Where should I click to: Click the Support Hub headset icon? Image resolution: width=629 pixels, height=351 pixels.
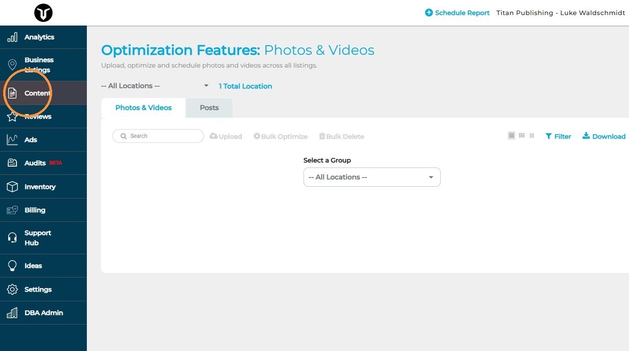pos(12,238)
